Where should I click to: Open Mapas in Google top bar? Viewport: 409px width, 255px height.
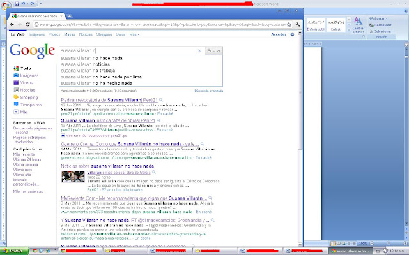click(70, 34)
